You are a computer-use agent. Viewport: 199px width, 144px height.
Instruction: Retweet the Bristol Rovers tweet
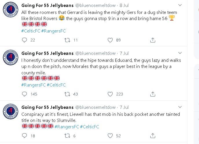67,40
